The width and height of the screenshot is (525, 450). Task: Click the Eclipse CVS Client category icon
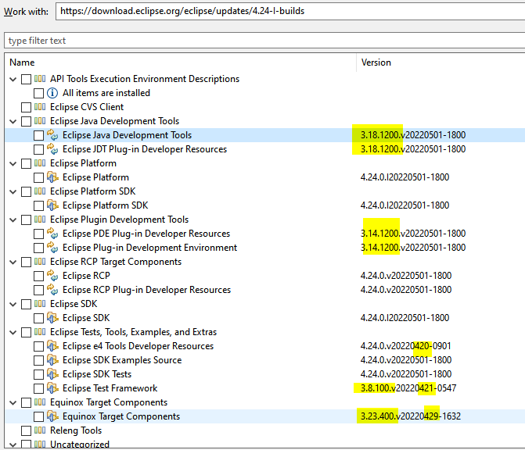pos(41,107)
